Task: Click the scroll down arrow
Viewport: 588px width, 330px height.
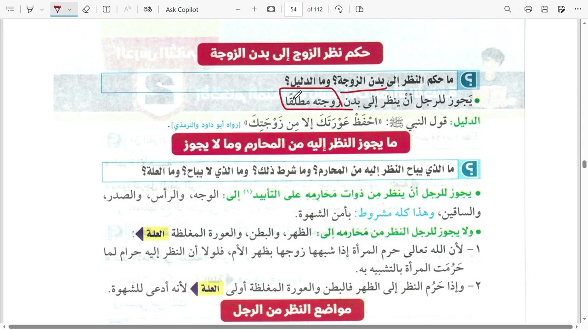Action: click(584, 319)
